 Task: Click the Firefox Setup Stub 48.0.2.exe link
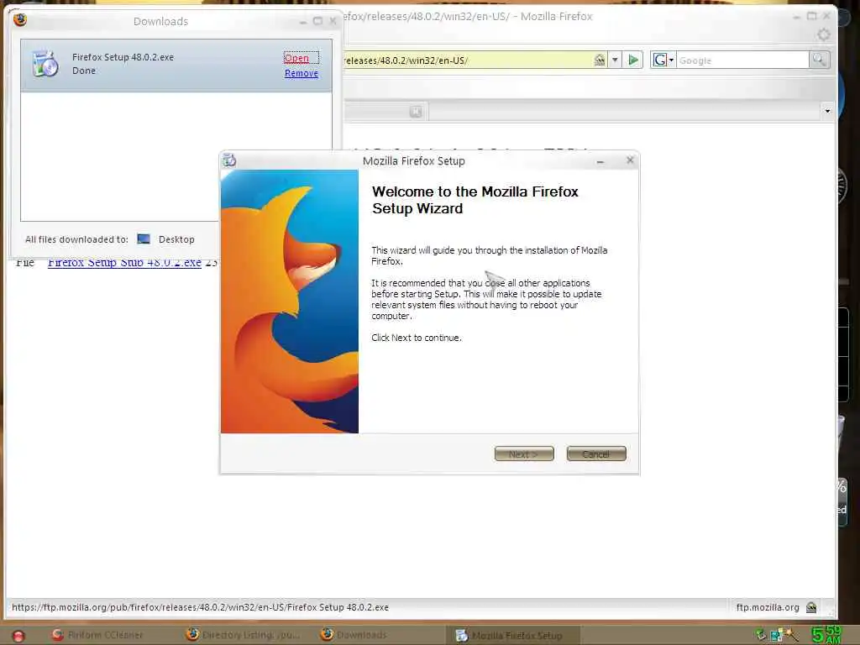(x=124, y=263)
